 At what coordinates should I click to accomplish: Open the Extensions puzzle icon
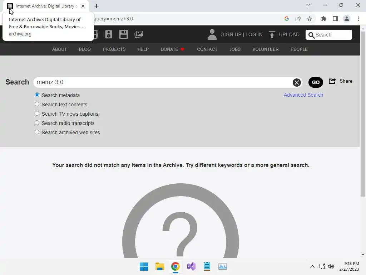(324, 19)
